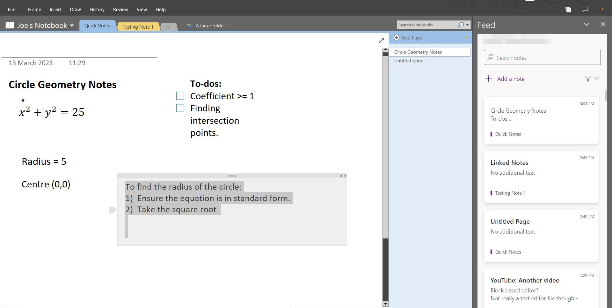Open the Untitled page in the page list
This screenshot has width=612, height=308.
(x=408, y=60)
